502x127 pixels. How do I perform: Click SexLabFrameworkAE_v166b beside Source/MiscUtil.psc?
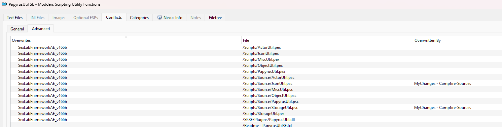(42, 90)
